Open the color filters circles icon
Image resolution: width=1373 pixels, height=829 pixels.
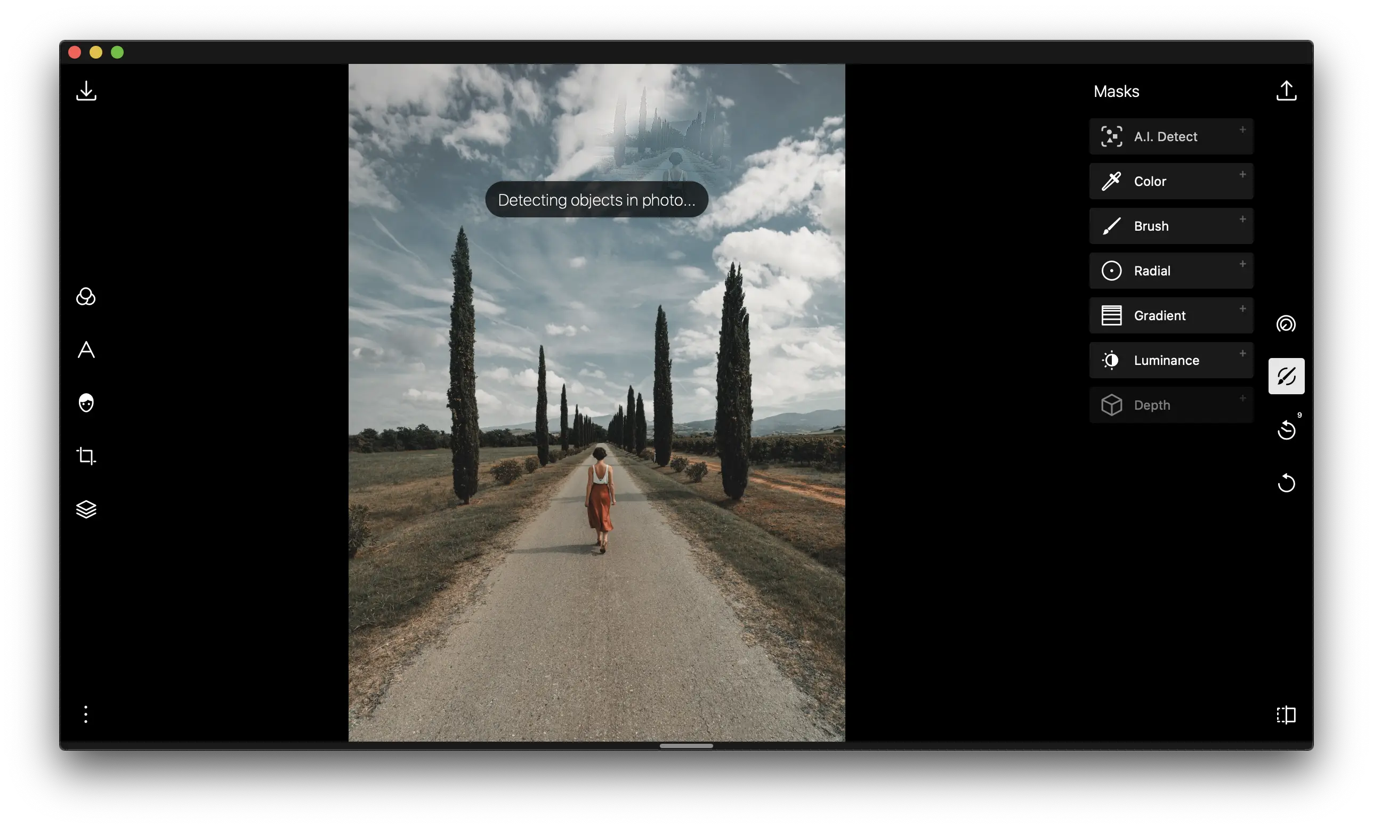click(86, 296)
